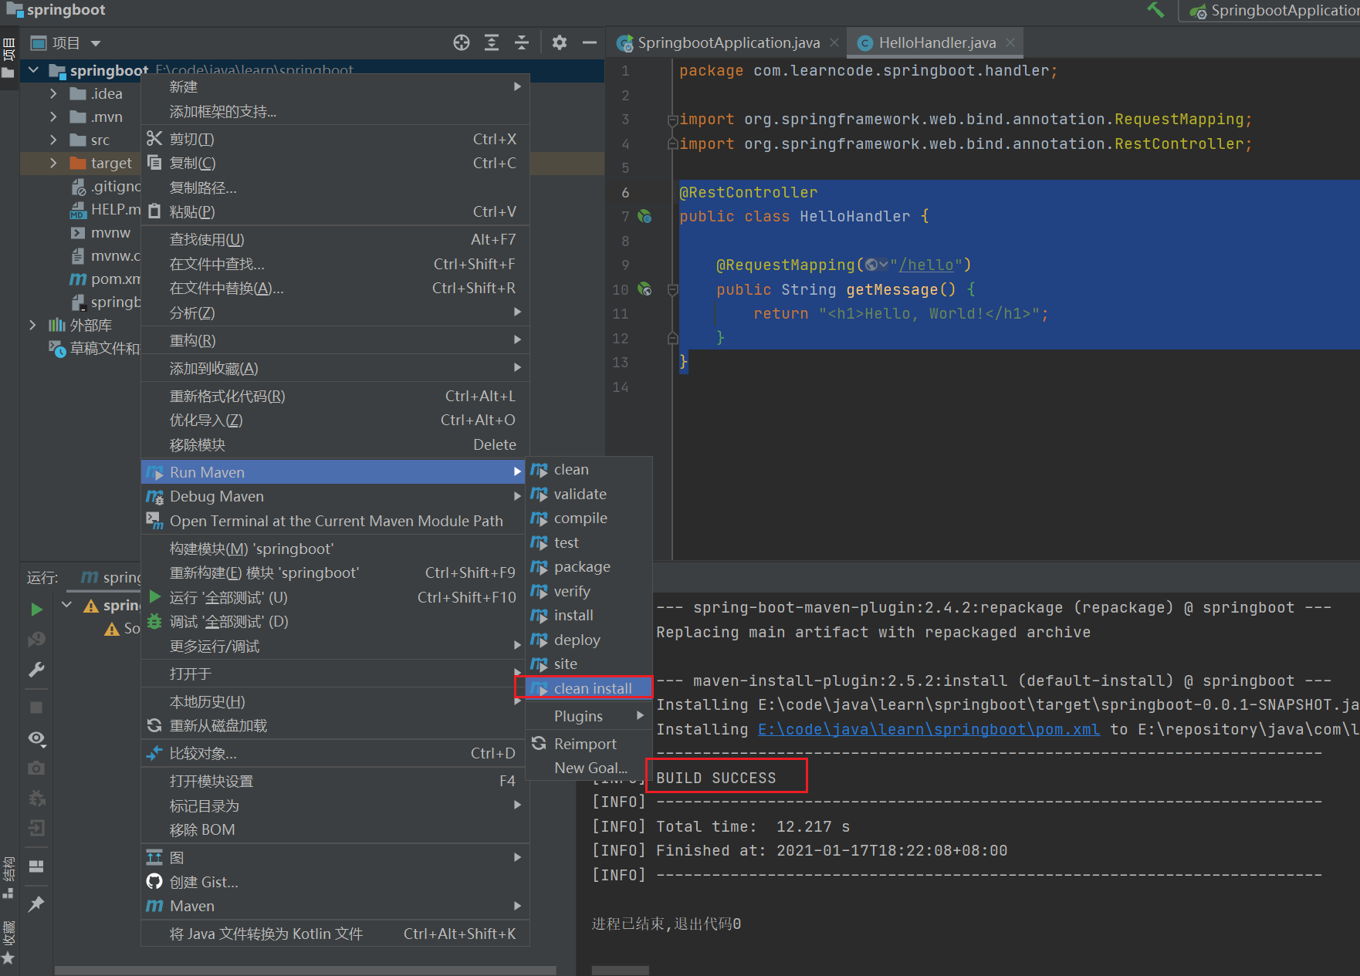Click the 结构 vertical side tab
Screen dimensions: 1360x976
[x=8, y=876]
